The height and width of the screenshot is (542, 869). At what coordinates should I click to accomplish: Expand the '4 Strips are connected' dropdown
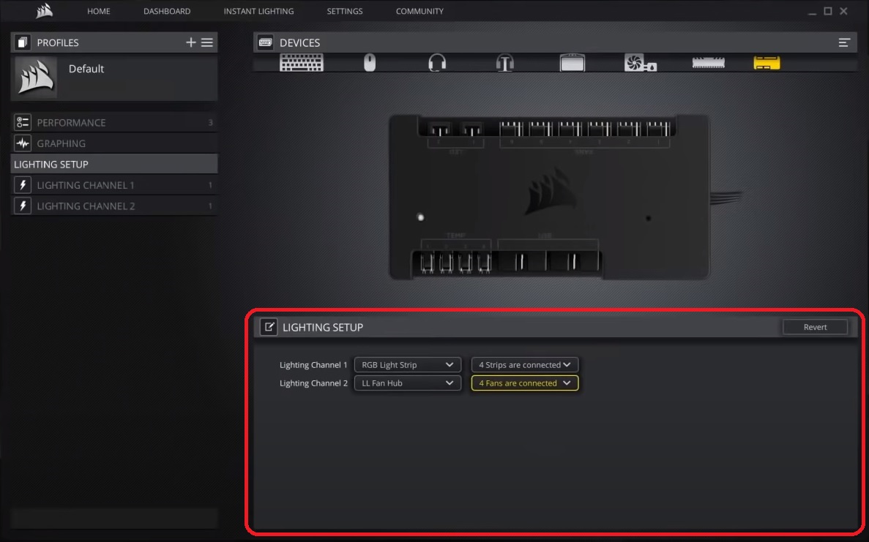tap(525, 364)
